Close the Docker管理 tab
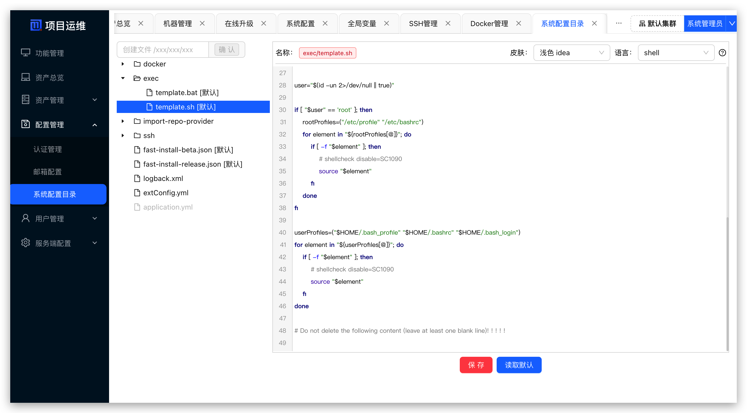This screenshot has width=747, height=413. [x=519, y=24]
